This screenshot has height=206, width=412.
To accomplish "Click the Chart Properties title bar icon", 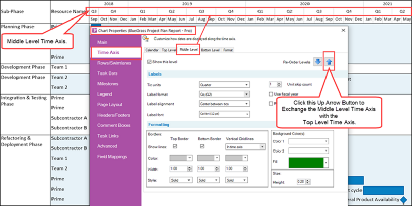I will click(95, 31).
